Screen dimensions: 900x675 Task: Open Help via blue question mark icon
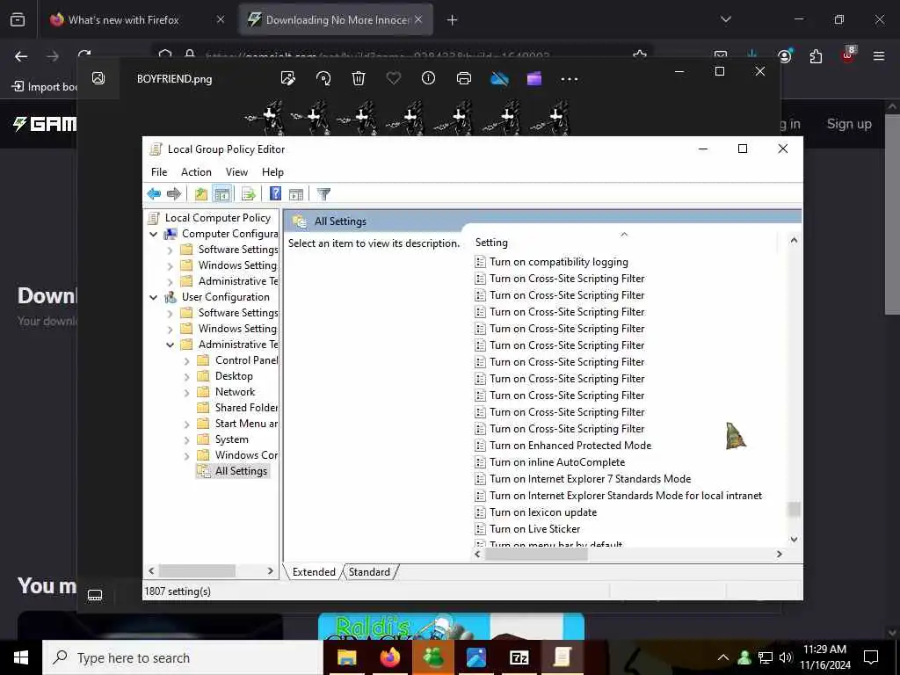[x=275, y=194]
